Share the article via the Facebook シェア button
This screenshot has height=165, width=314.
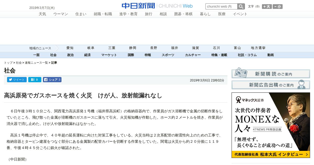pos(52,80)
